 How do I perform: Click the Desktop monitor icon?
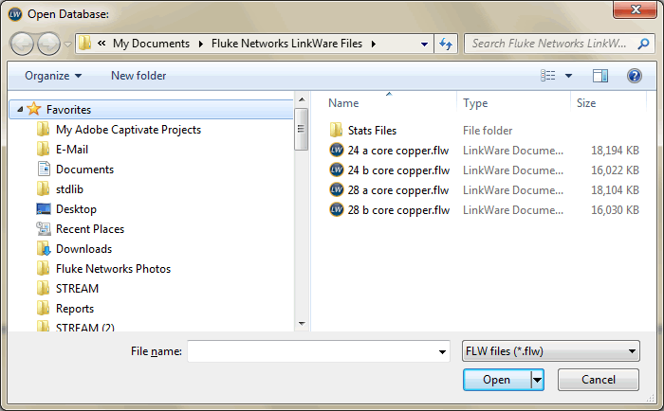[44, 209]
